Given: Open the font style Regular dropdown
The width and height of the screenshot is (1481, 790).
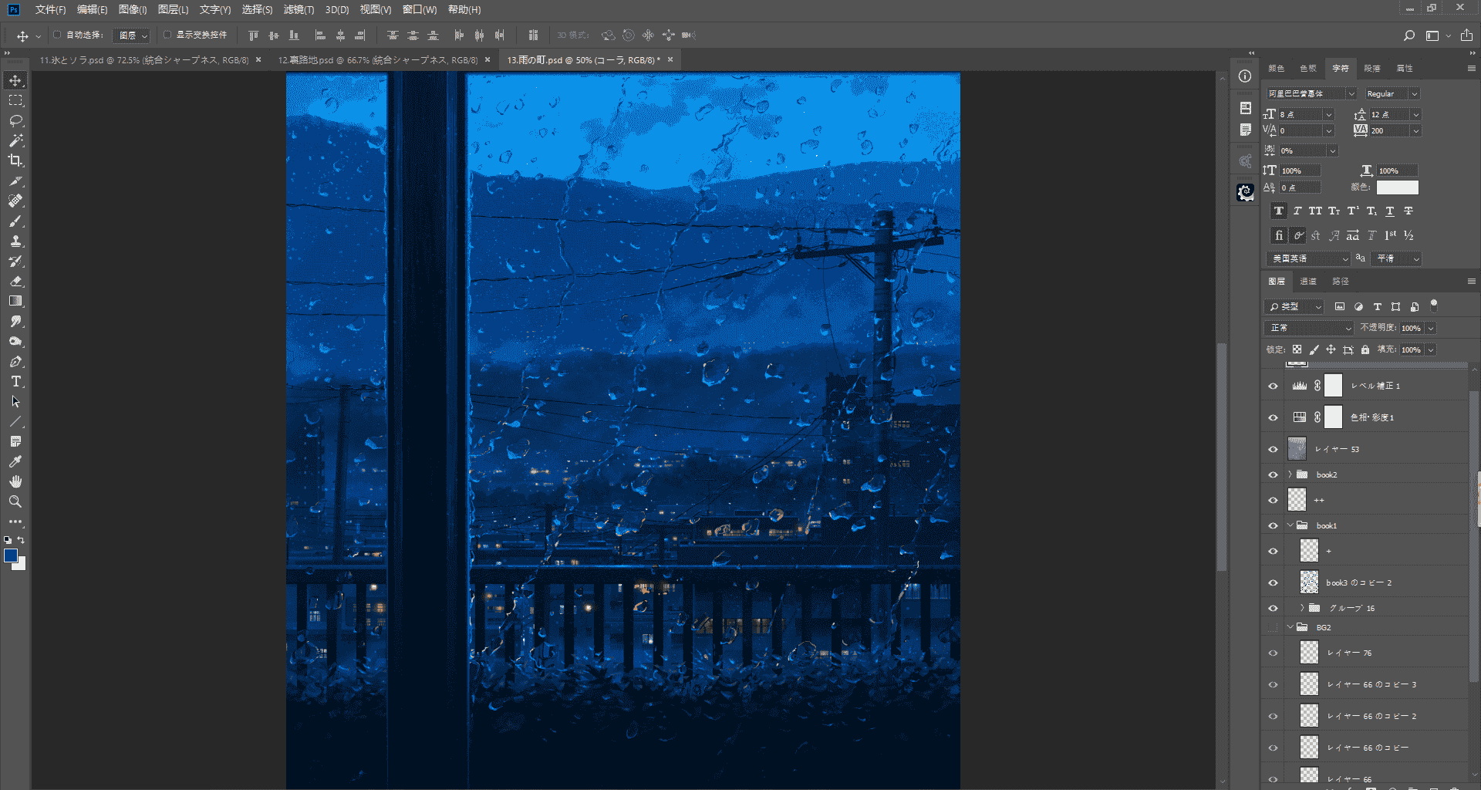Looking at the screenshot, I should tap(1392, 93).
